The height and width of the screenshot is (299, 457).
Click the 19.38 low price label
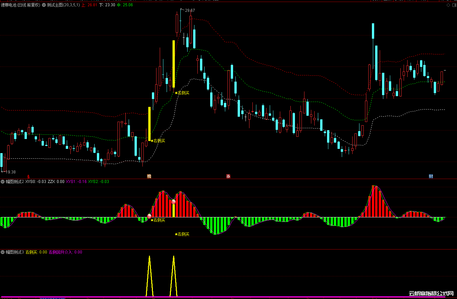10,172
